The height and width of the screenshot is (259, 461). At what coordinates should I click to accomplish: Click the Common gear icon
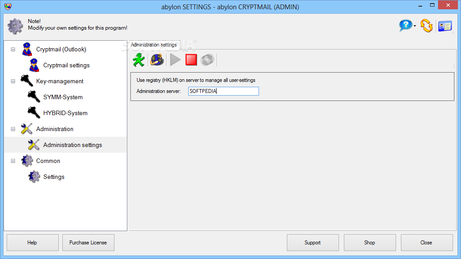[27, 161]
